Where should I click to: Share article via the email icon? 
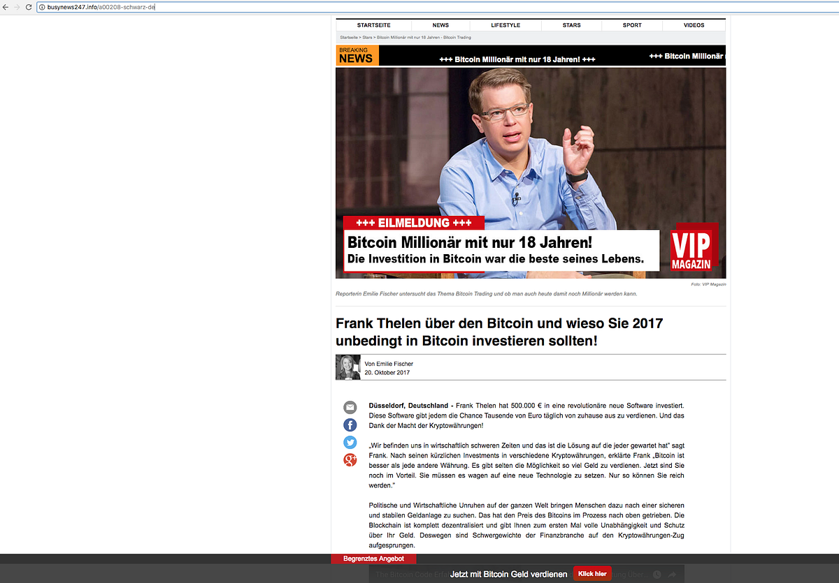click(350, 407)
